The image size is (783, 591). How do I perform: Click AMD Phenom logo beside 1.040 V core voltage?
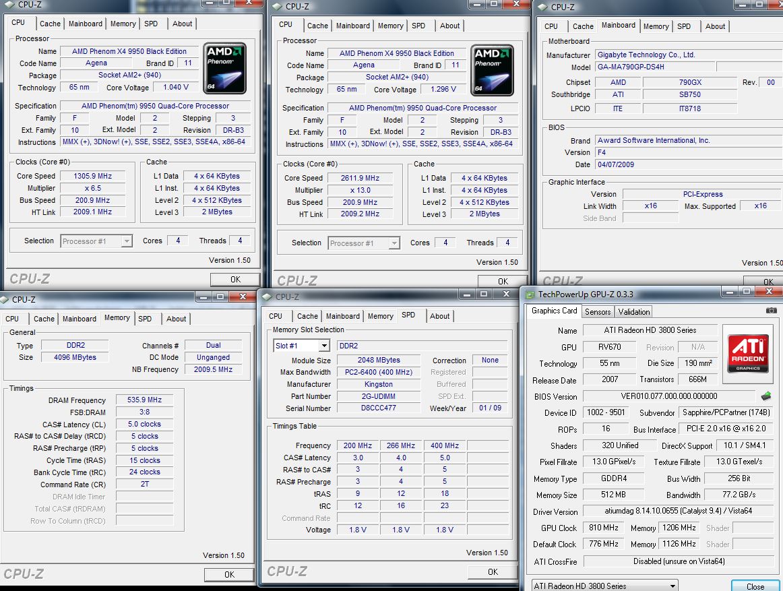pyautogui.click(x=226, y=69)
